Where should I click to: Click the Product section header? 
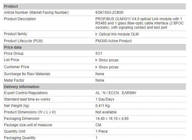[11, 6]
